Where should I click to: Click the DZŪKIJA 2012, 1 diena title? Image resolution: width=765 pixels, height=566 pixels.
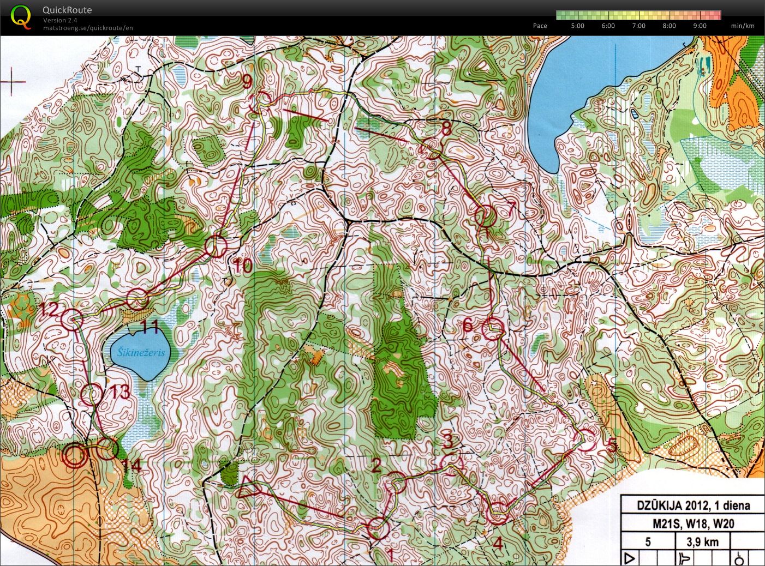click(693, 505)
